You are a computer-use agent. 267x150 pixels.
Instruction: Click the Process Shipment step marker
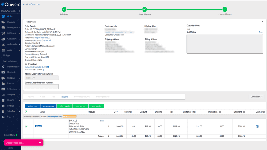(x=225, y=9)
